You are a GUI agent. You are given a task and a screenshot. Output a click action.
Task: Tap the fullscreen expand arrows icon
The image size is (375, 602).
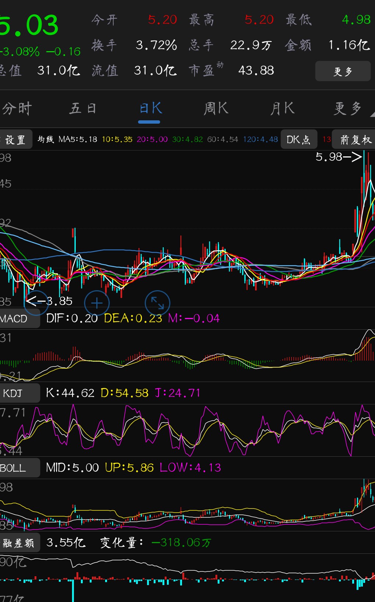point(157,303)
